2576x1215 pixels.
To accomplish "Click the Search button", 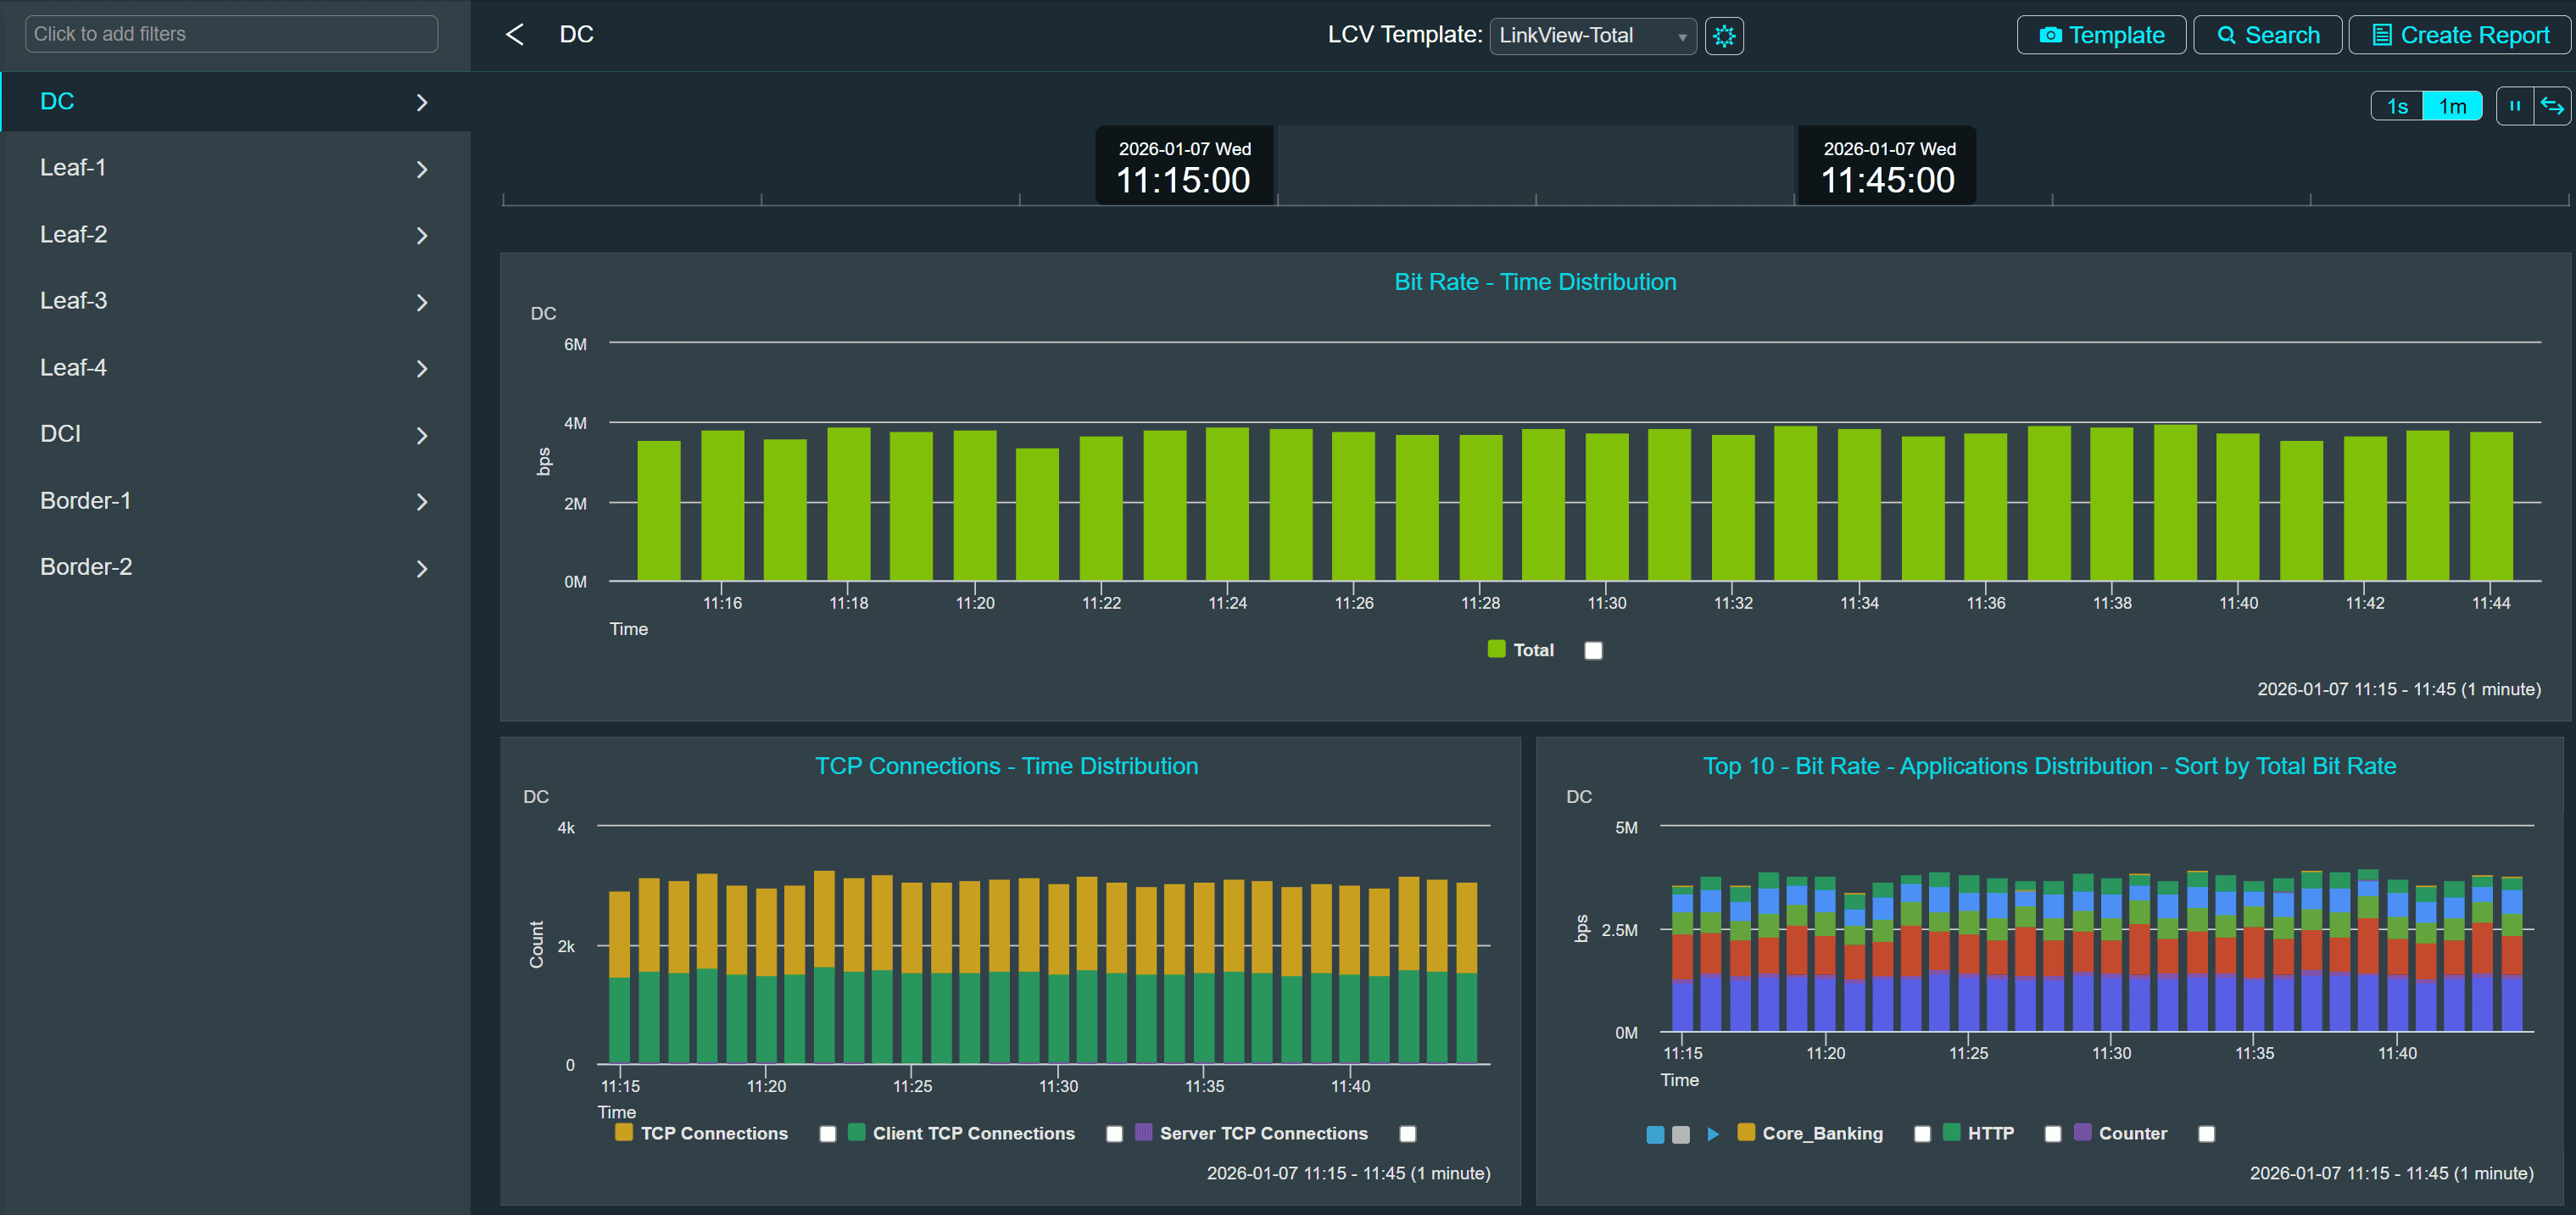I will (2267, 35).
